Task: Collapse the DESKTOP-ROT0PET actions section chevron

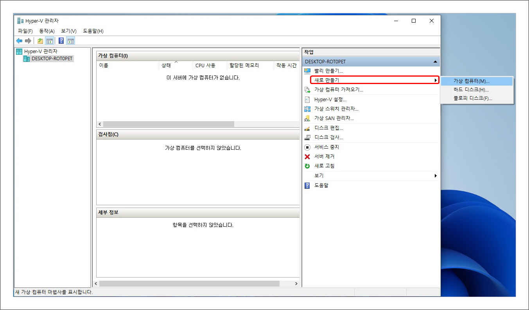Action: tap(434, 61)
